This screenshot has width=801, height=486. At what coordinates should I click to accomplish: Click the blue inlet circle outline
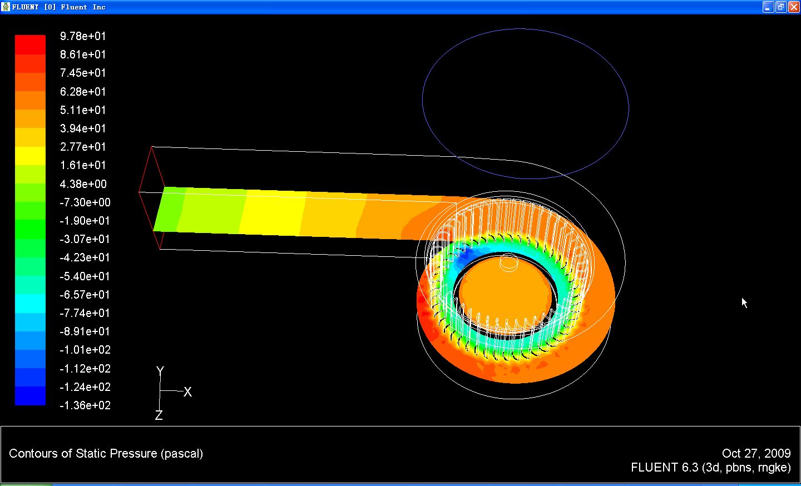click(x=526, y=104)
